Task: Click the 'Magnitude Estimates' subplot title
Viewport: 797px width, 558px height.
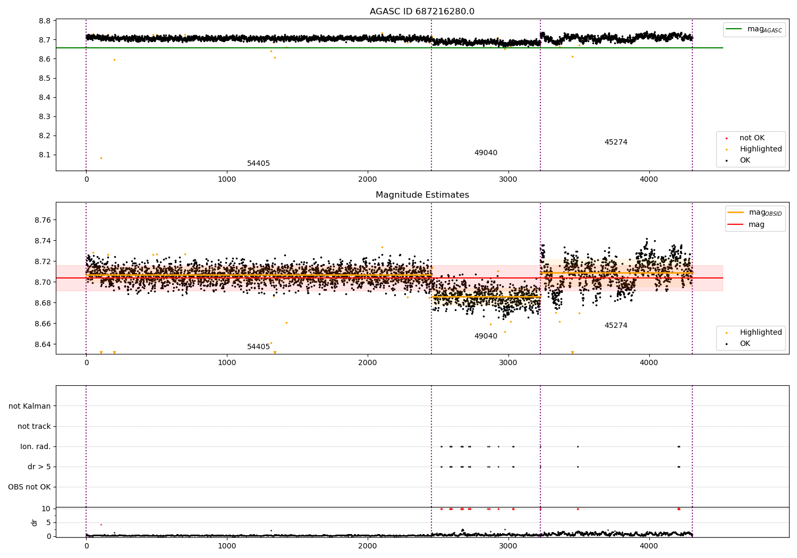Action: coord(422,195)
